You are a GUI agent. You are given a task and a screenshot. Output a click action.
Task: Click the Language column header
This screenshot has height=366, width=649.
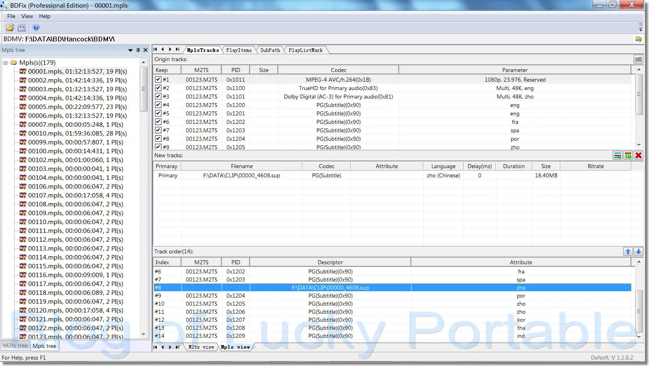click(443, 166)
